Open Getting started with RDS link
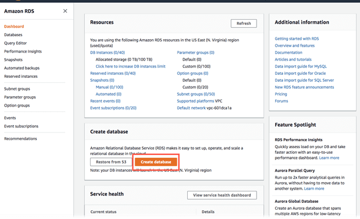This screenshot has height=219, width=360. pyautogui.click(x=296, y=39)
